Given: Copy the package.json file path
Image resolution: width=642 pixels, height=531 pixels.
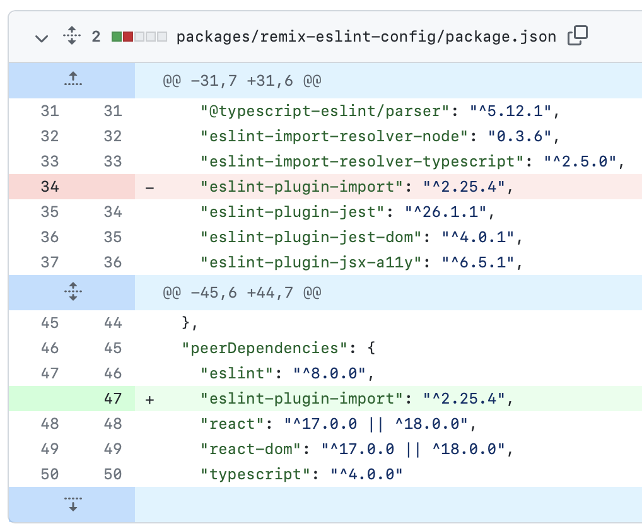Looking at the screenshot, I should click(577, 35).
